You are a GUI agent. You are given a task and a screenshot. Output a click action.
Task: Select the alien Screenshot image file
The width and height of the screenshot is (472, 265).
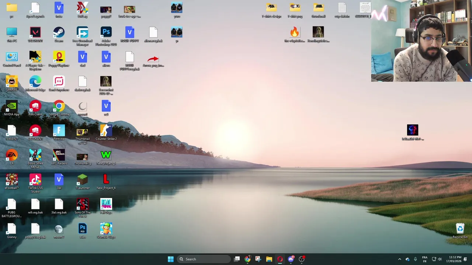106,86
